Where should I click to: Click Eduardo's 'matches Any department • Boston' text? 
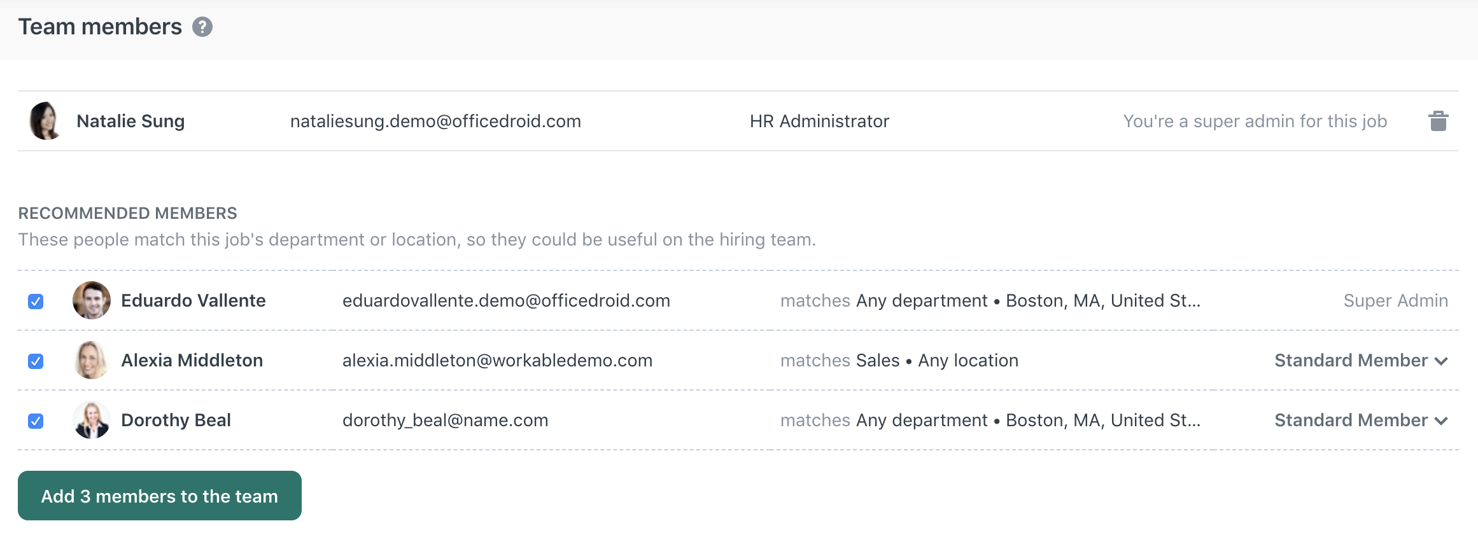tap(990, 300)
